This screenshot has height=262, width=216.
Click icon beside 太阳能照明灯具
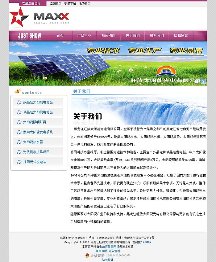point(19,122)
